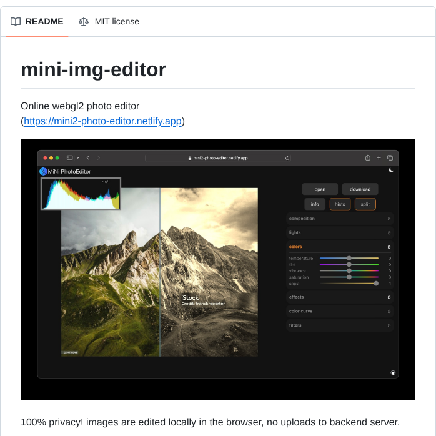Image resolution: width=436 pixels, height=436 pixels.
Task: Click the browser back arrow
Action: [88, 157]
